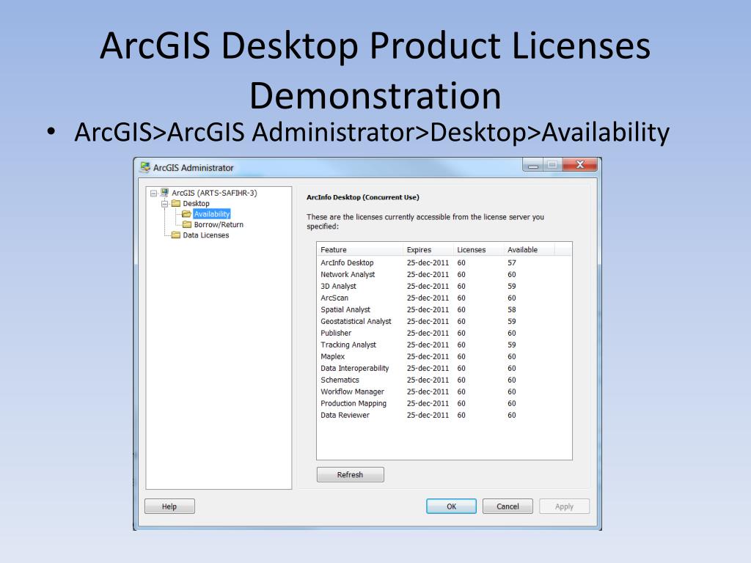
Task: Click the 57 available value for ArcInfo Desktop
Action: 512,263
